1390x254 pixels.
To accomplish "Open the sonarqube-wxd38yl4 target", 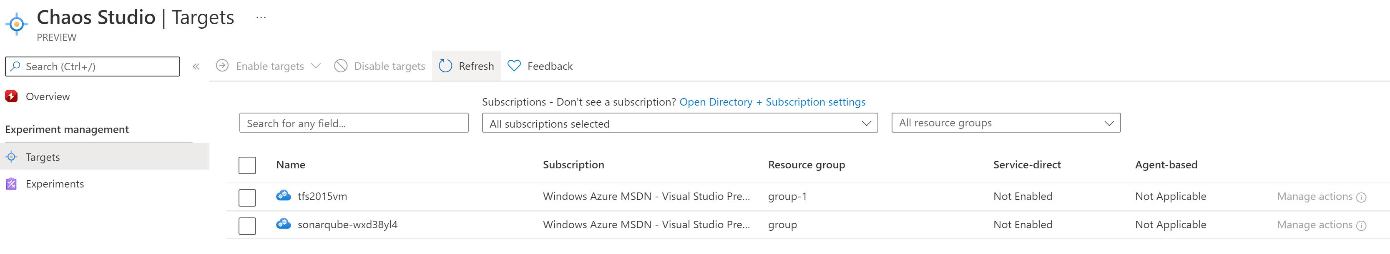I will pos(347,224).
